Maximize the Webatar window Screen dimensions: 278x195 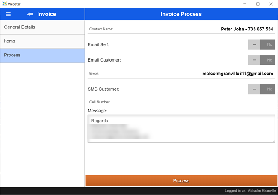point(257,4)
